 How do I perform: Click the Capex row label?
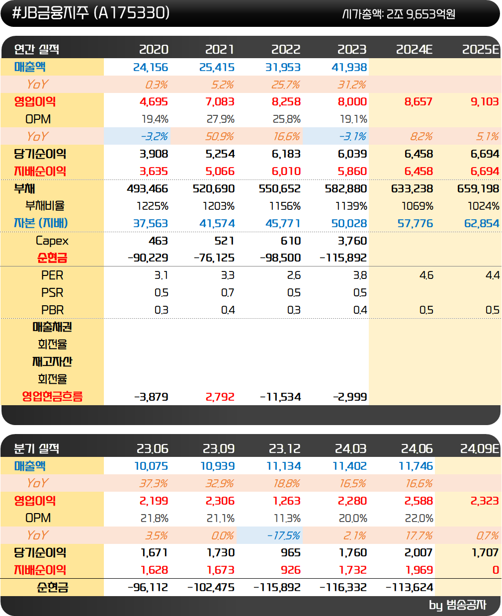(52, 241)
